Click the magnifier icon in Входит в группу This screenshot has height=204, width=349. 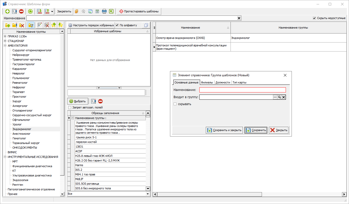click(x=279, y=97)
